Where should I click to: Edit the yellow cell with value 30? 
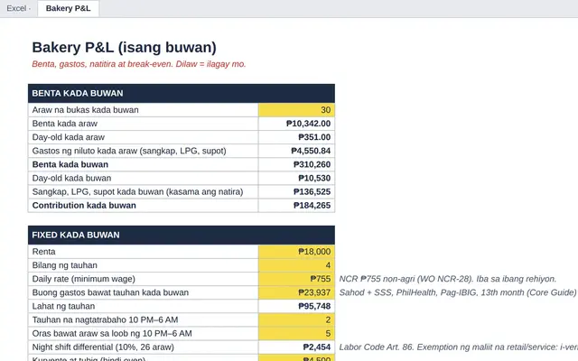[x=296, y=110]
